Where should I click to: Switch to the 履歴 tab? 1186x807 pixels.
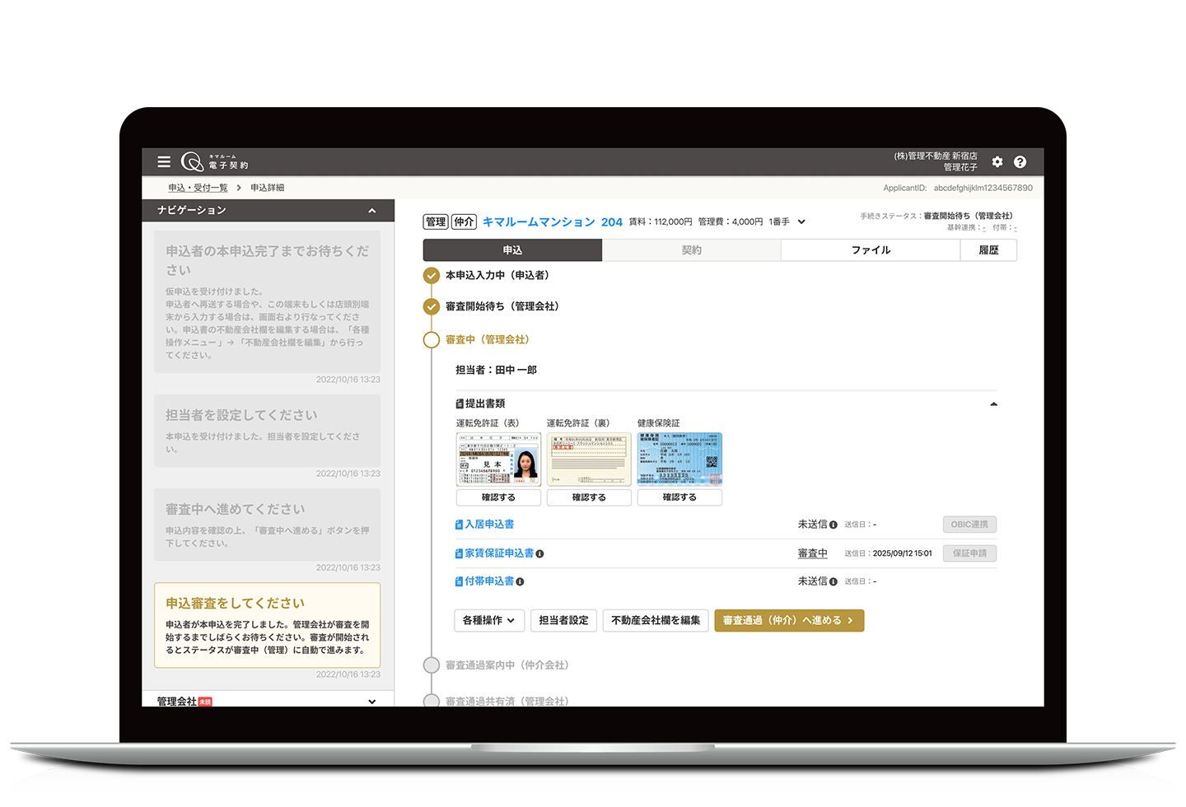click(988, 250)
